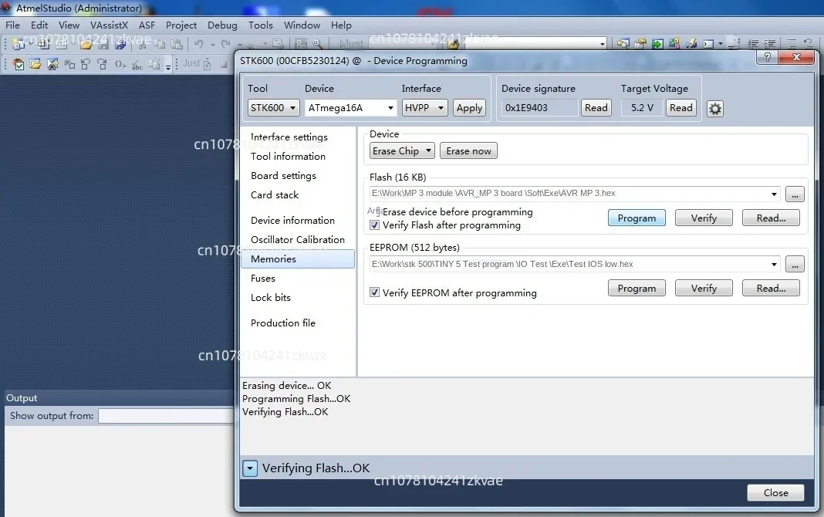The width and height of the screenshot is (824, 517).
Task: Click the decrease indent toolbar icon
Action: click(x=753, y=44)
